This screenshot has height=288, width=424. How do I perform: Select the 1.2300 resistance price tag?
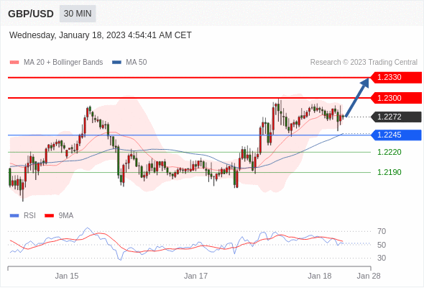396,98
